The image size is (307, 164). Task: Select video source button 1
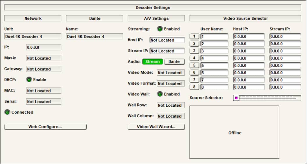click(194, 36)
